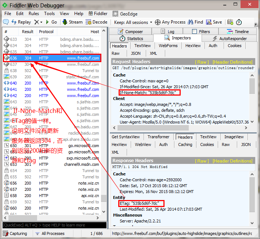
Task: Open request WebForms tab
Action: (168, 46)
